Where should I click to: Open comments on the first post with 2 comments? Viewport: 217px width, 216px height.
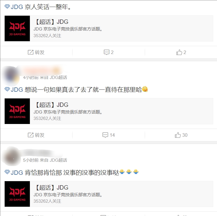pyautogui.click(x=108, y=52)
